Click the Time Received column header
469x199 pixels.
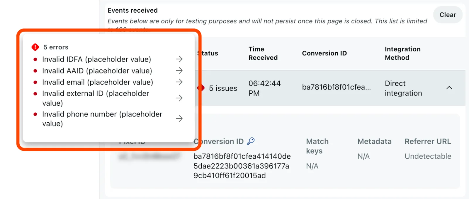click(263, 53)
